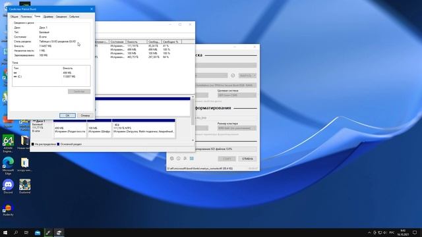Switch to the Общие tab in properties dialog
This screenshot has width=422, height=237.
point(15,16)
